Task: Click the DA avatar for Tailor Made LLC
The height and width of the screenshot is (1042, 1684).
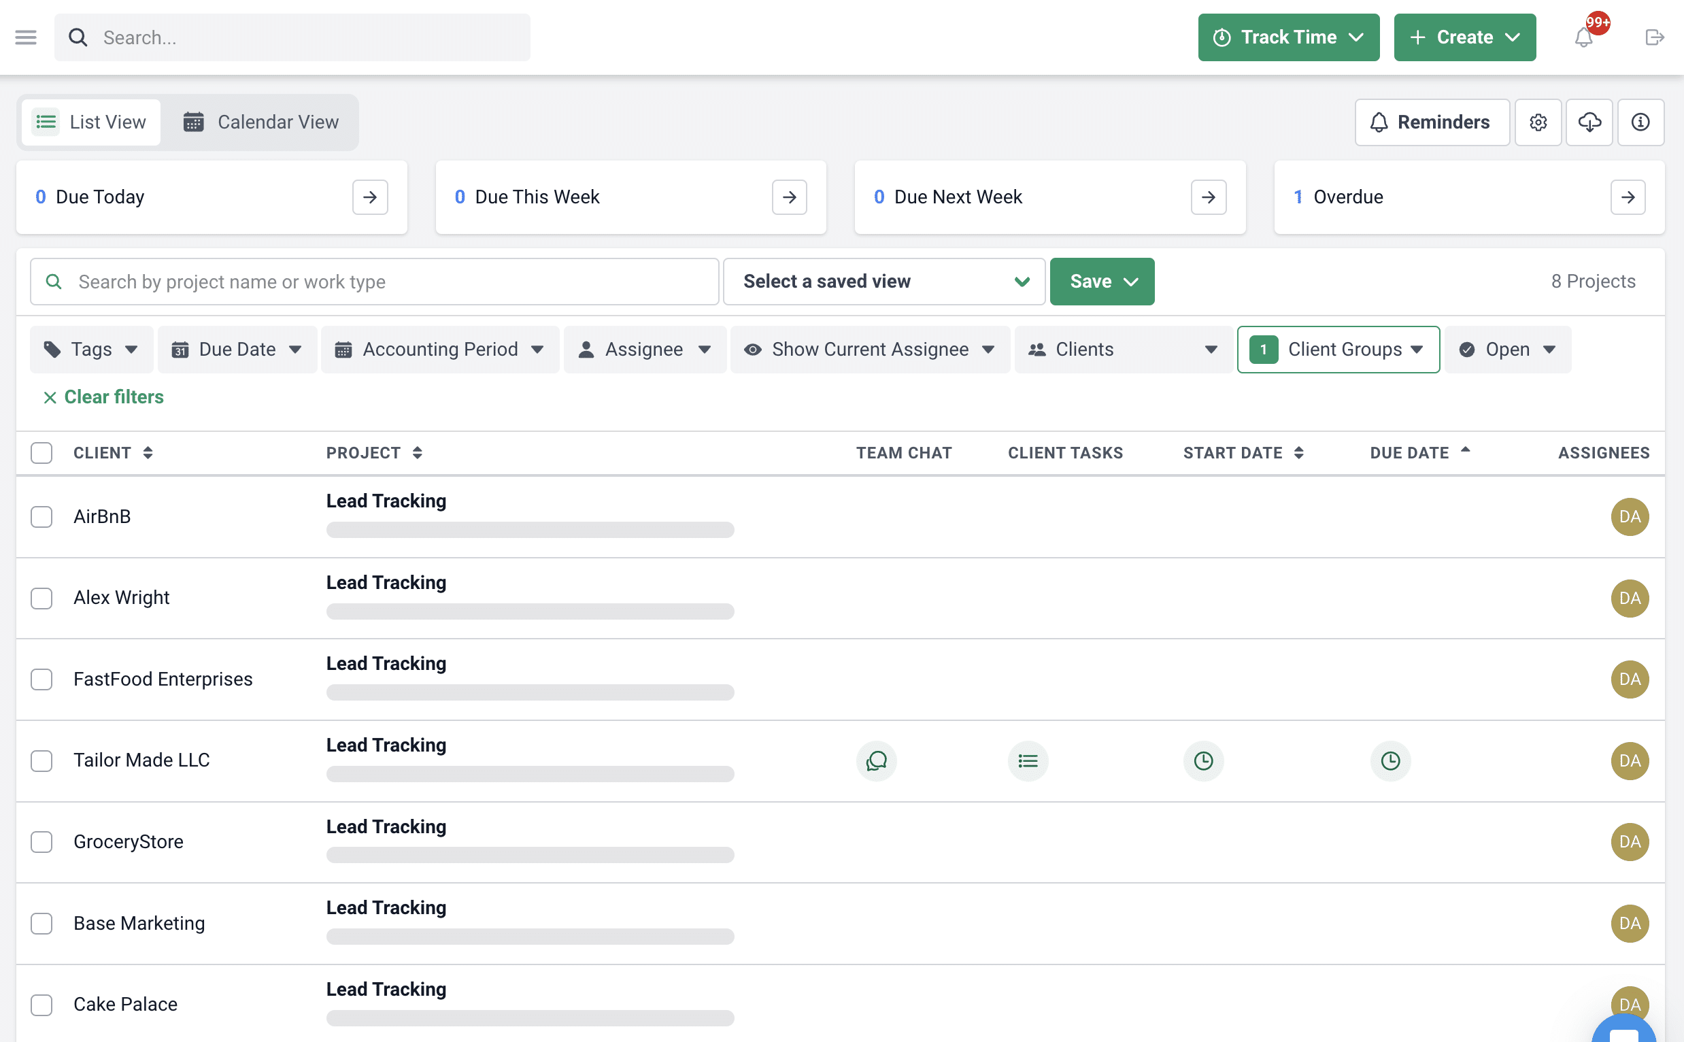Action: pos(1630,761)
